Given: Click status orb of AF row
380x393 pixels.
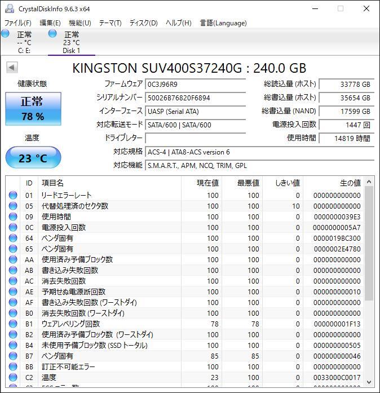Looking at the screenshot, I should click(x=13, y=302).
